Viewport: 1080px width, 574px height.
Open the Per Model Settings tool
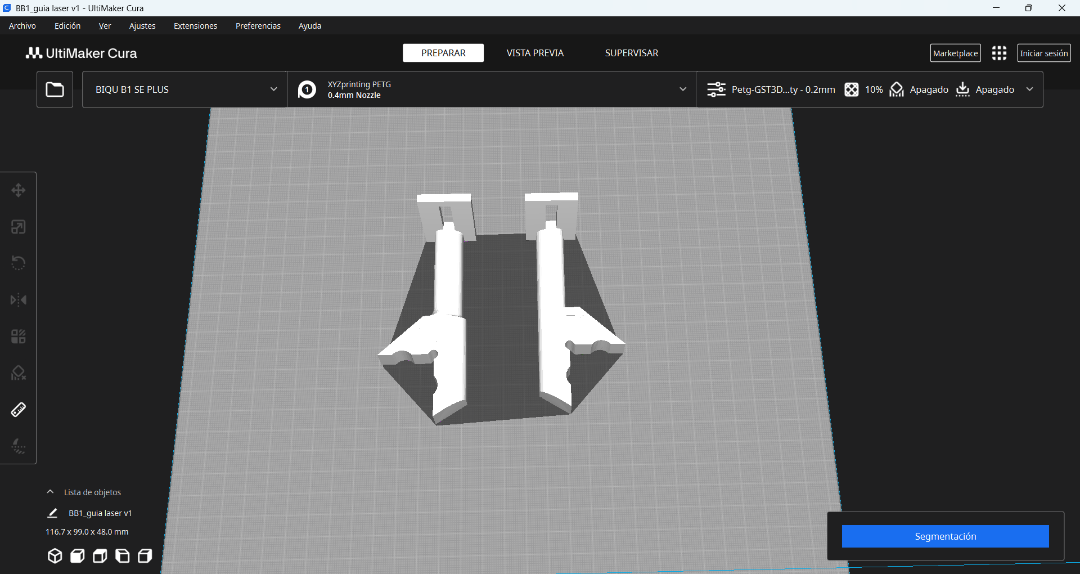(x=19, y=337)
